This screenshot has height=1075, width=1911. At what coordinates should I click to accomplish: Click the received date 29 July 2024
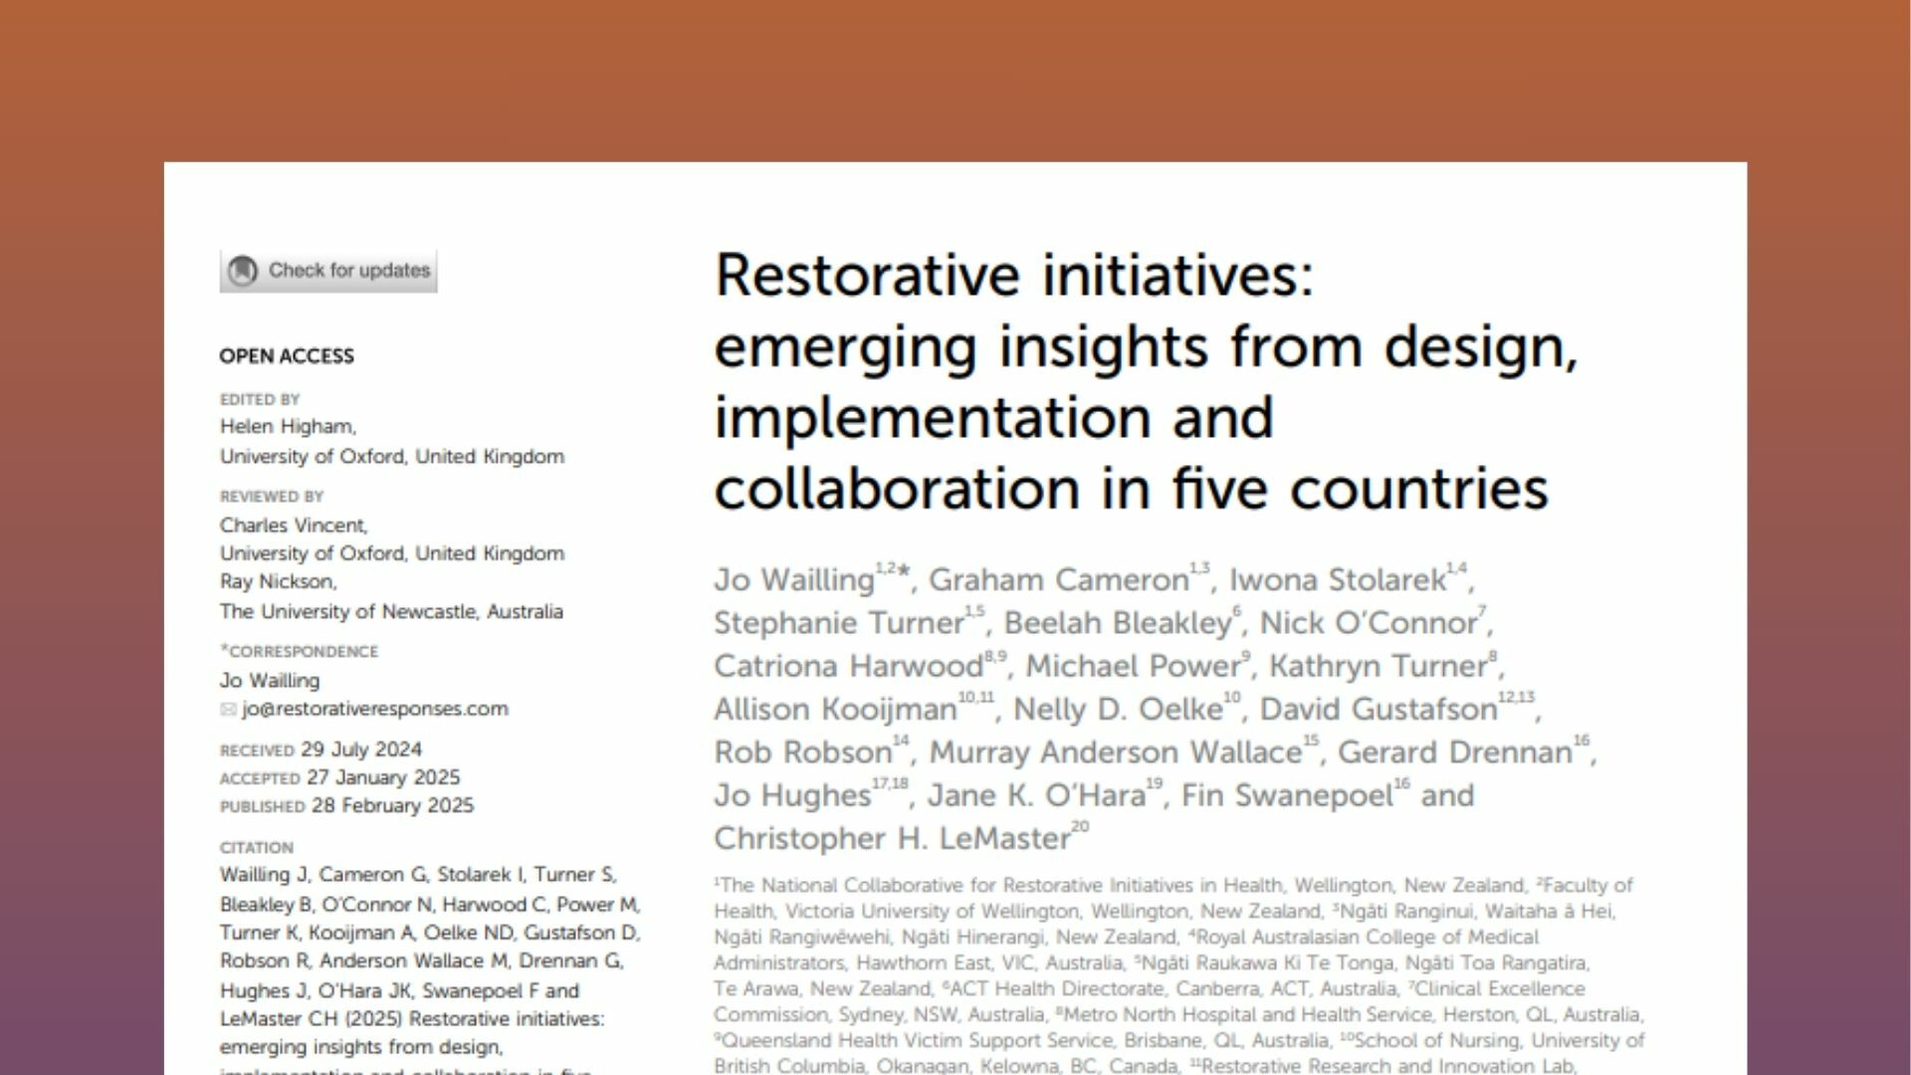[x=361, y=750]
